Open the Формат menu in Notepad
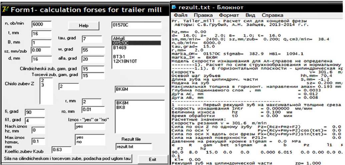 pyautogui.click(x=229, y=15)
